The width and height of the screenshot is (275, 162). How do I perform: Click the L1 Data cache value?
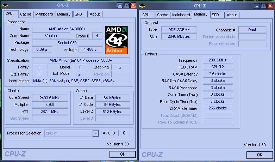pos(113,98)
